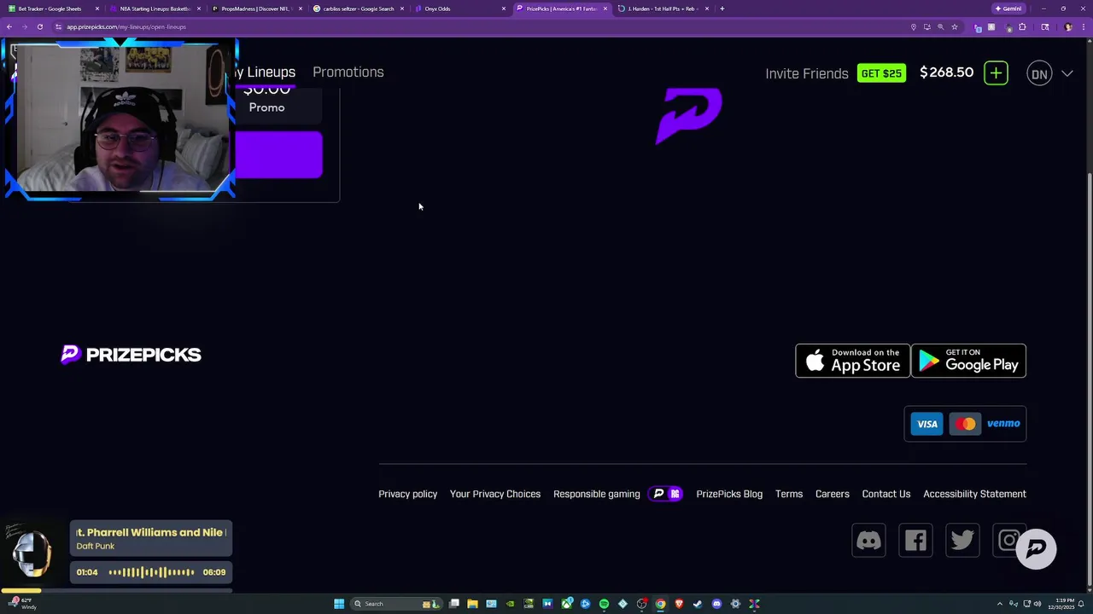The height and width of the screenshot is (614, 1093).
Task: Open the Windows Start menu
Action: coord(339,604)
